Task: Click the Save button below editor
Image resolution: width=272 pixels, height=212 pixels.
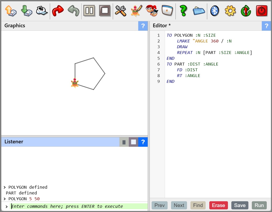Action: point(240,205)
